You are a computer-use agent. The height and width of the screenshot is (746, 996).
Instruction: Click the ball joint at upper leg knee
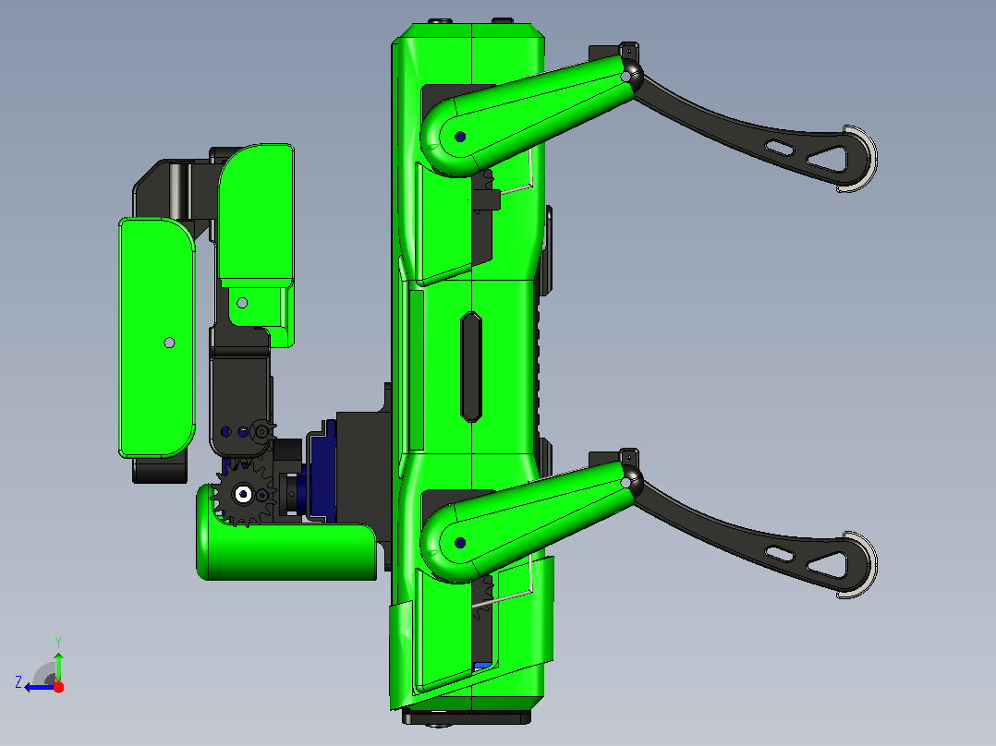pos(629,75)
